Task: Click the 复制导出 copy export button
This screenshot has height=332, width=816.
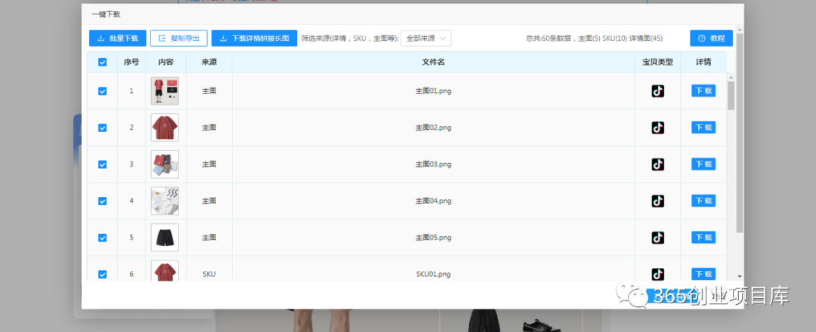Action: pos(178,38)
